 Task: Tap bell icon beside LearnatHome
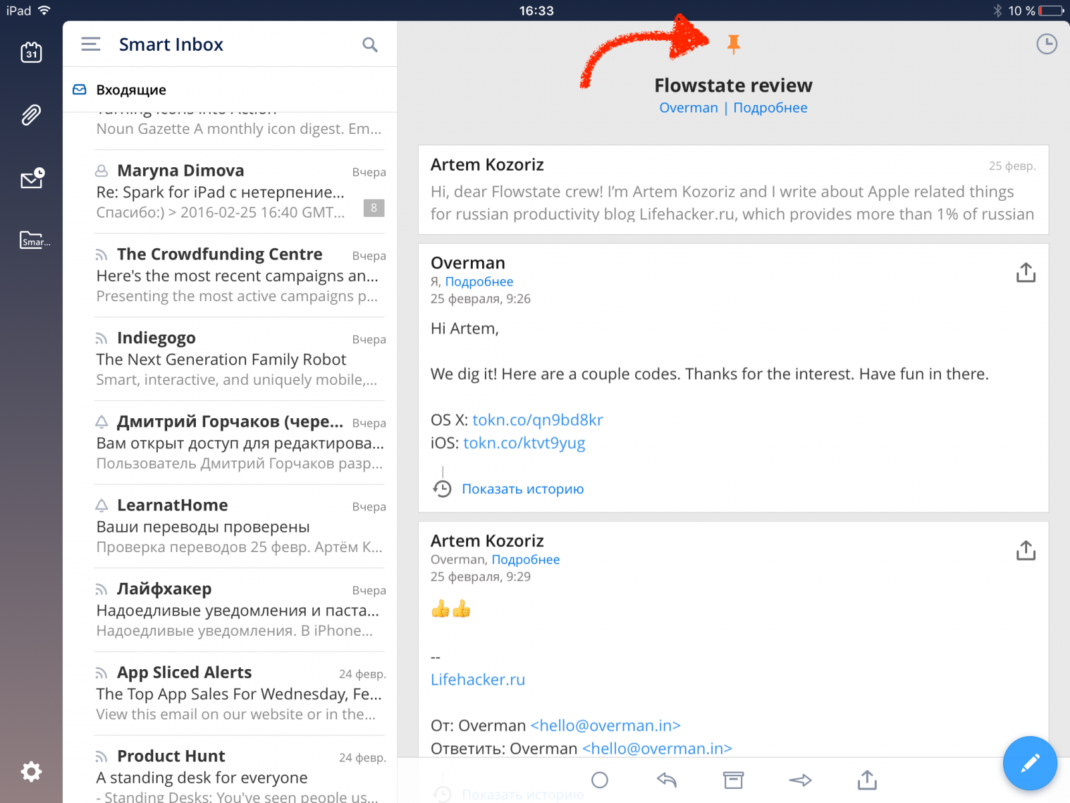(x=101, y=505)
